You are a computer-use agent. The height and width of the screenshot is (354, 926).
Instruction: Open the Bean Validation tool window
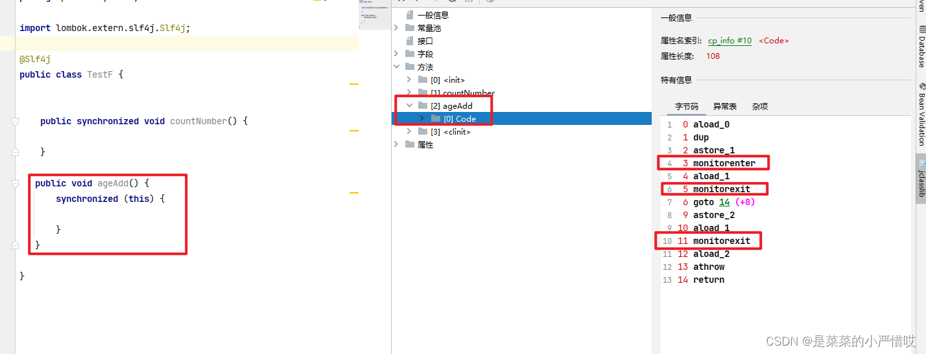click(x=921, y=114)
